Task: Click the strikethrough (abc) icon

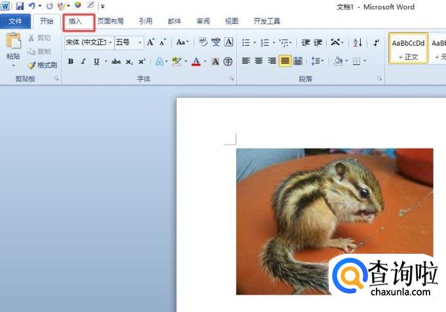Action: (x=116, y=61)
